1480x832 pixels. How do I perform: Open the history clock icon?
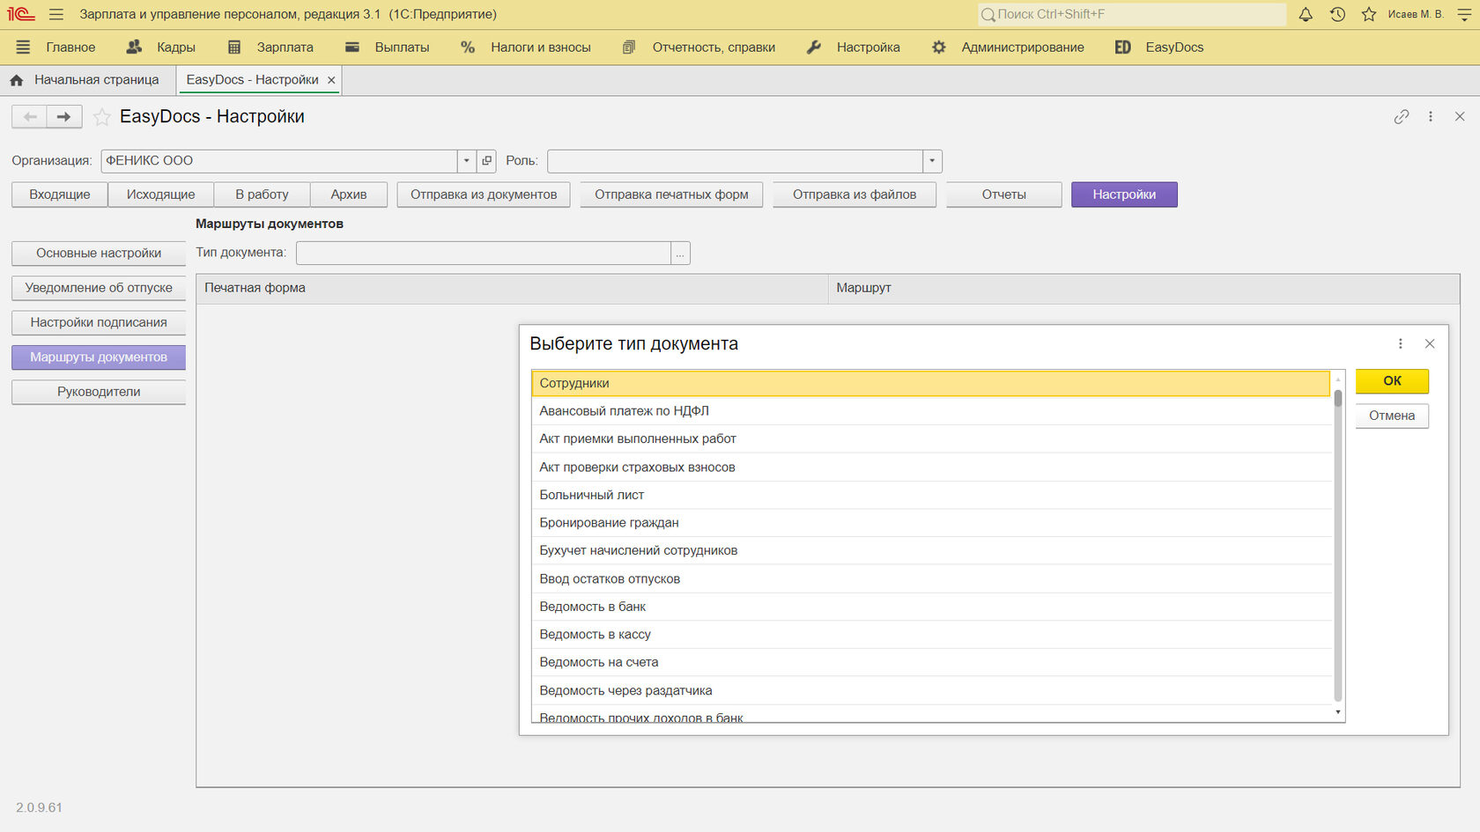click(1337, 14)
